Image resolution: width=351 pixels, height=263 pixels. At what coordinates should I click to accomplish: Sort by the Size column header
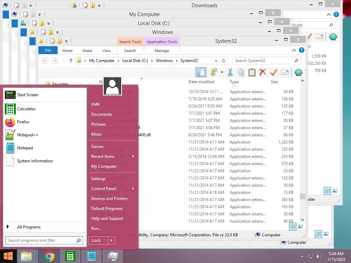click(274, 82)
